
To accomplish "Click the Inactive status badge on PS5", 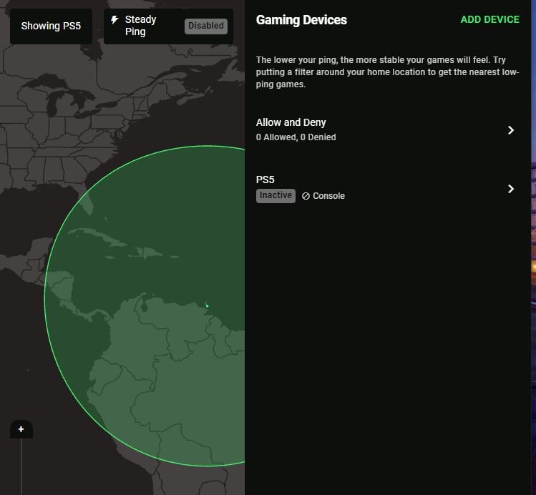I will [x=276, y=195].
